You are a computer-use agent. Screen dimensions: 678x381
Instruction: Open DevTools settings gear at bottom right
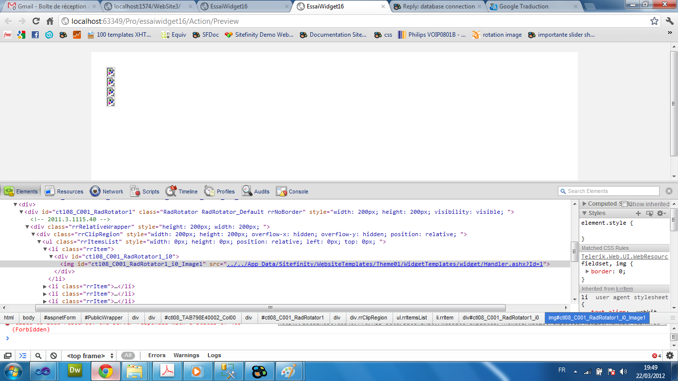coord(670,356)
